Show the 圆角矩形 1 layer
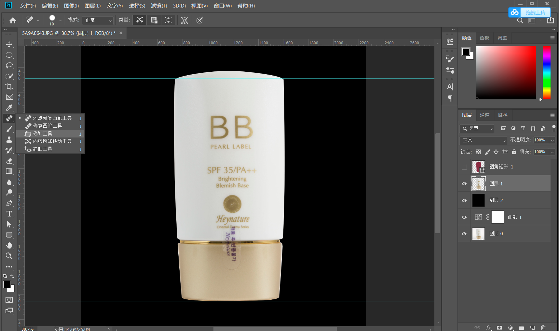 tap(464, 167)
